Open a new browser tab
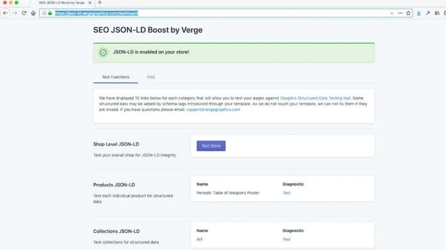The width and height of the screenshot is (446, 250). pyautogui.click(x=100, y=3)
